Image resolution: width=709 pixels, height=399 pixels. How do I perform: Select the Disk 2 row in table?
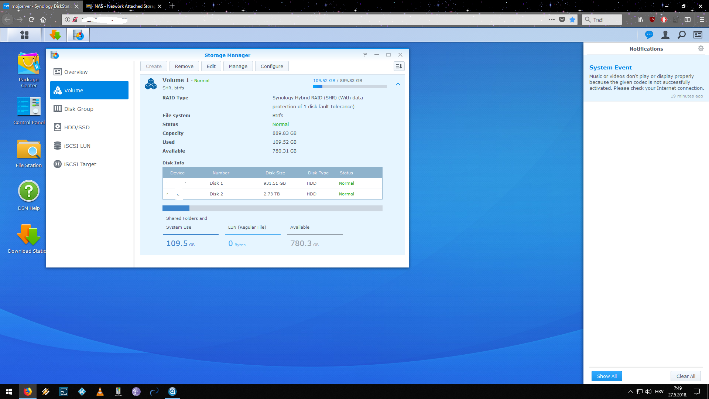(x=272, y=194)
